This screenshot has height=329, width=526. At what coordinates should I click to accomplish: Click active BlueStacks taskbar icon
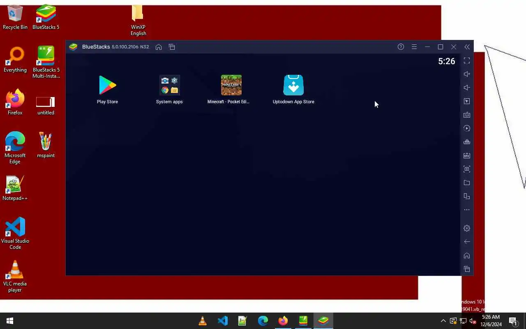(323, 321)
